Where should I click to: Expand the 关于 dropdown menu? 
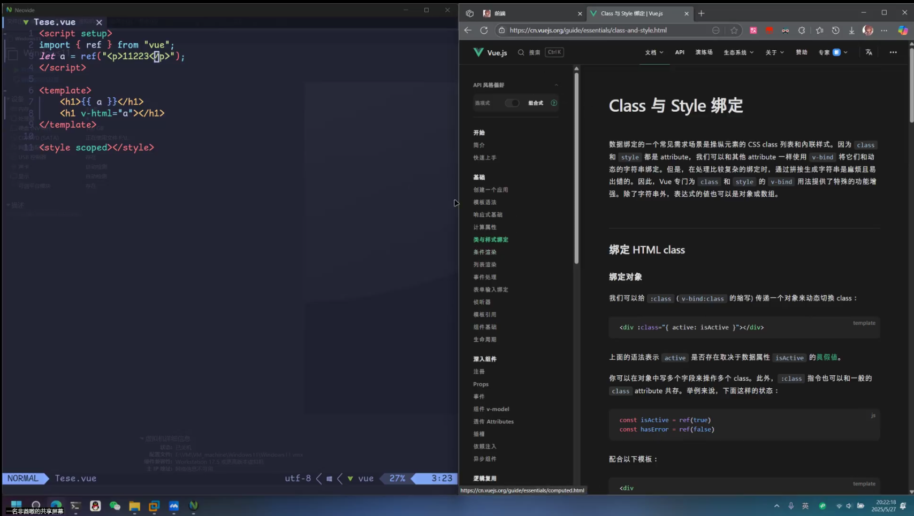click(x=774, y=52)
